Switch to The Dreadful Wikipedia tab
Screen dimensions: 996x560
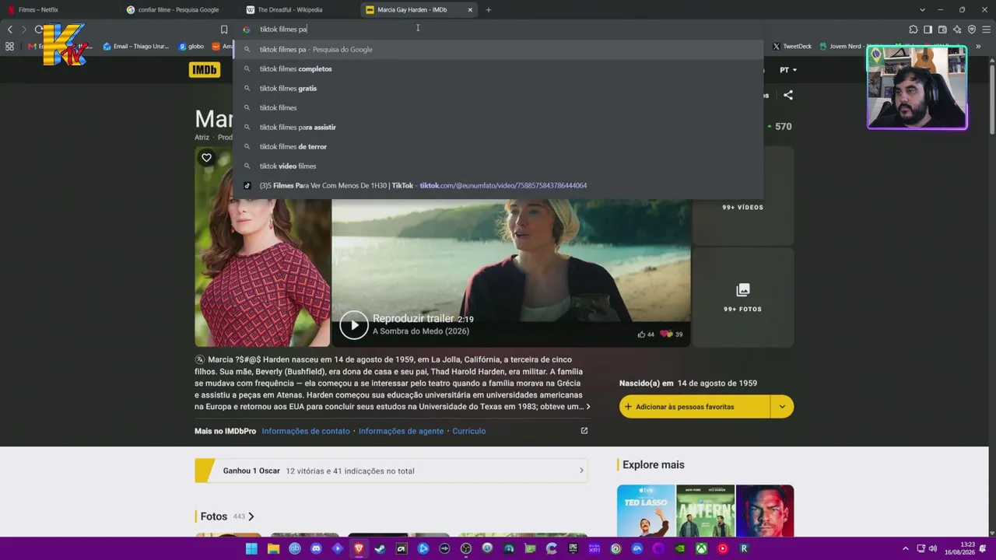[x=300, y=10]
